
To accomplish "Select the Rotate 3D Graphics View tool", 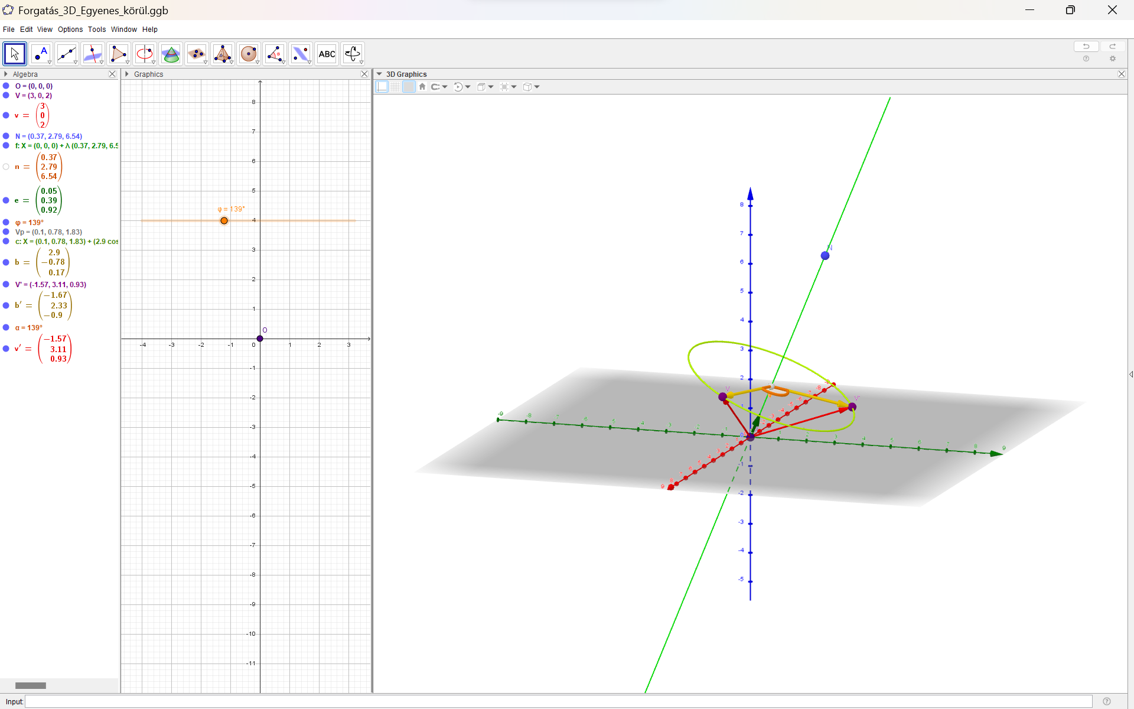I will coord(353,54).
